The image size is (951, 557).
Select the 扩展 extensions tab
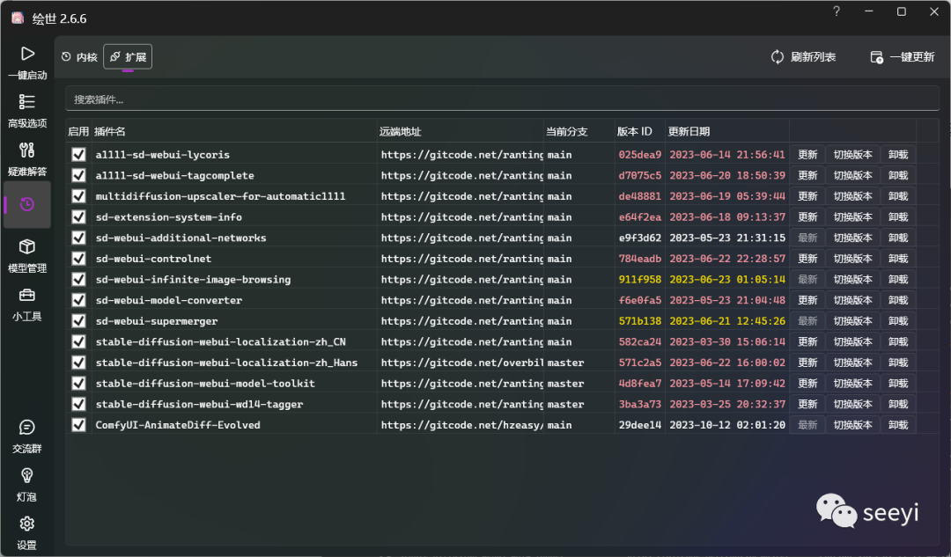[x=128, y=57]
